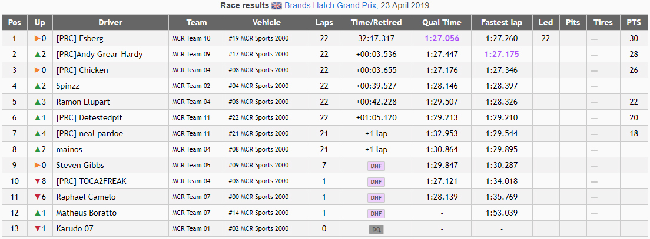Click fastest lap 1:53.039 for Boratto
The image size is (650, 239).
[502, 213]
